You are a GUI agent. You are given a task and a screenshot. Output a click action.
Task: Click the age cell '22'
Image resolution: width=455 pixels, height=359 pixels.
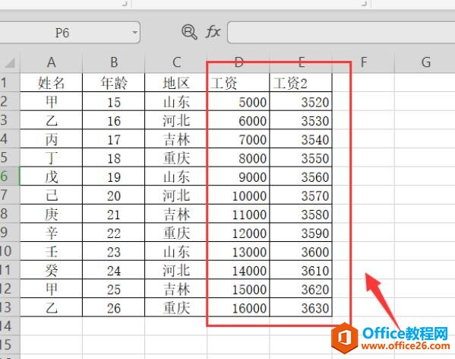(x=114, y=233)
